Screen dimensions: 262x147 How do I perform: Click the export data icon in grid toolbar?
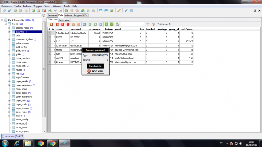click(117, 24)
